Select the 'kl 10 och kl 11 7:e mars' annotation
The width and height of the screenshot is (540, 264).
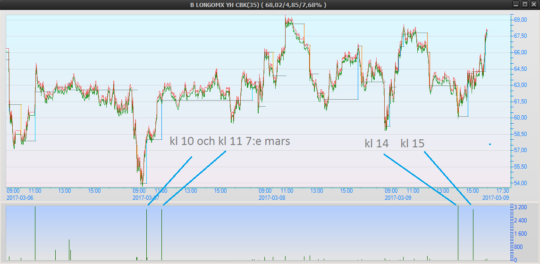pos(230,141)
